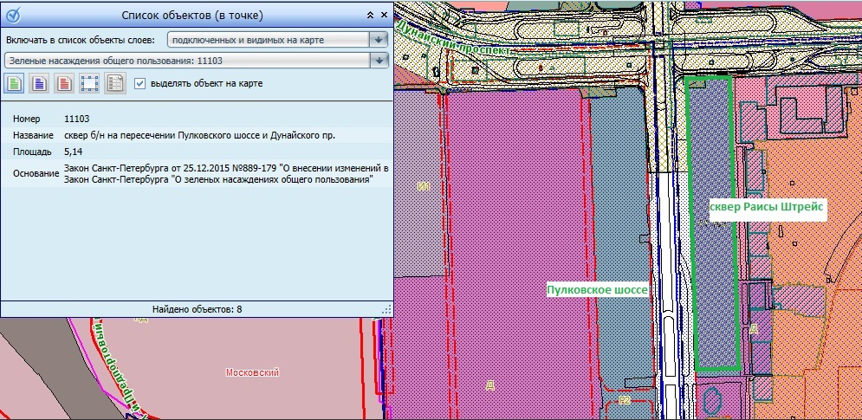862x420 pixels.
Task: Click the red document icon in toolbar
Action: pos(63,83)
